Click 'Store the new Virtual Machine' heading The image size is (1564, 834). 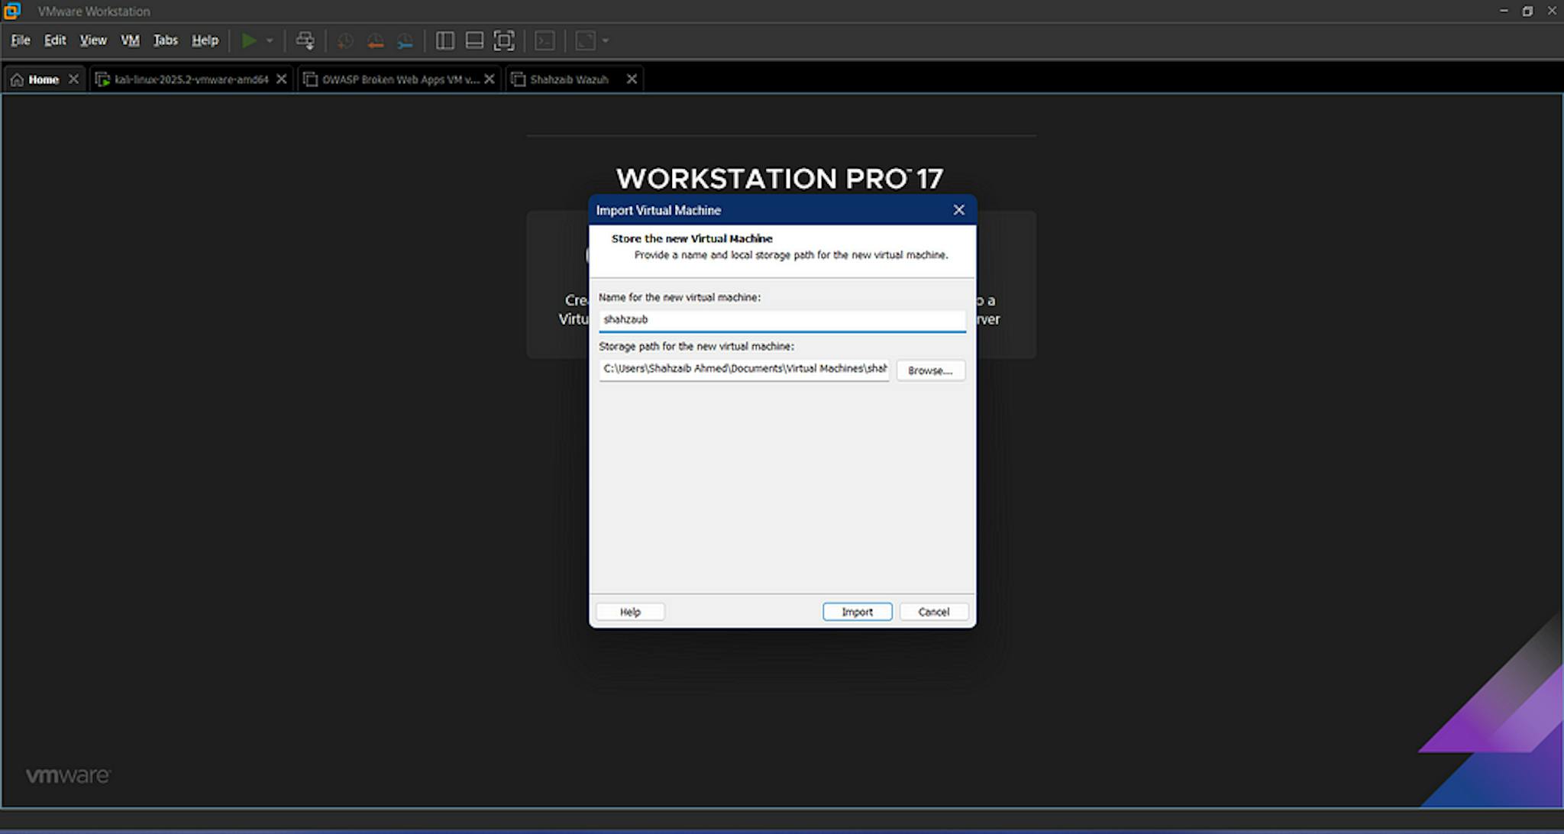coord(692,238)
